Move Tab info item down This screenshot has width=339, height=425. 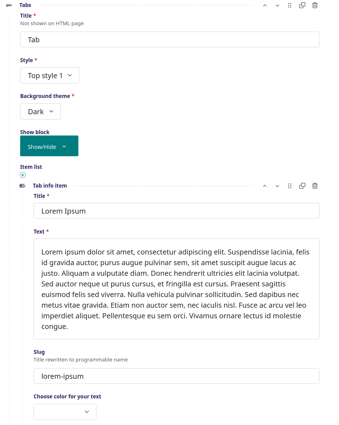277,186
